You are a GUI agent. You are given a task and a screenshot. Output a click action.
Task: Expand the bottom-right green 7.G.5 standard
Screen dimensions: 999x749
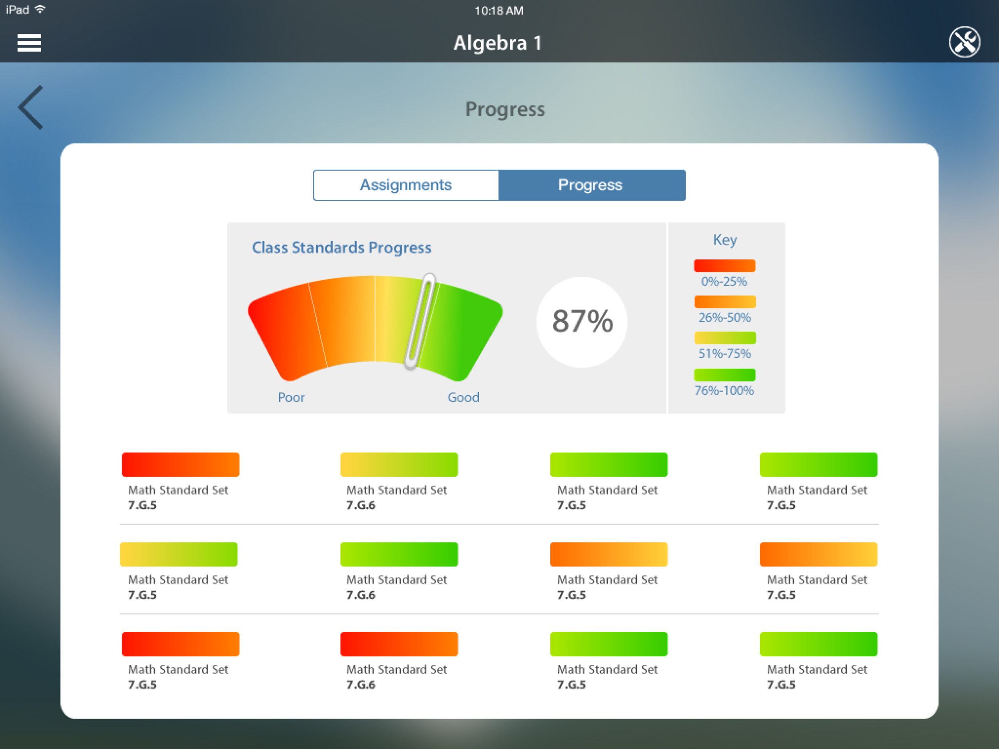818,644
